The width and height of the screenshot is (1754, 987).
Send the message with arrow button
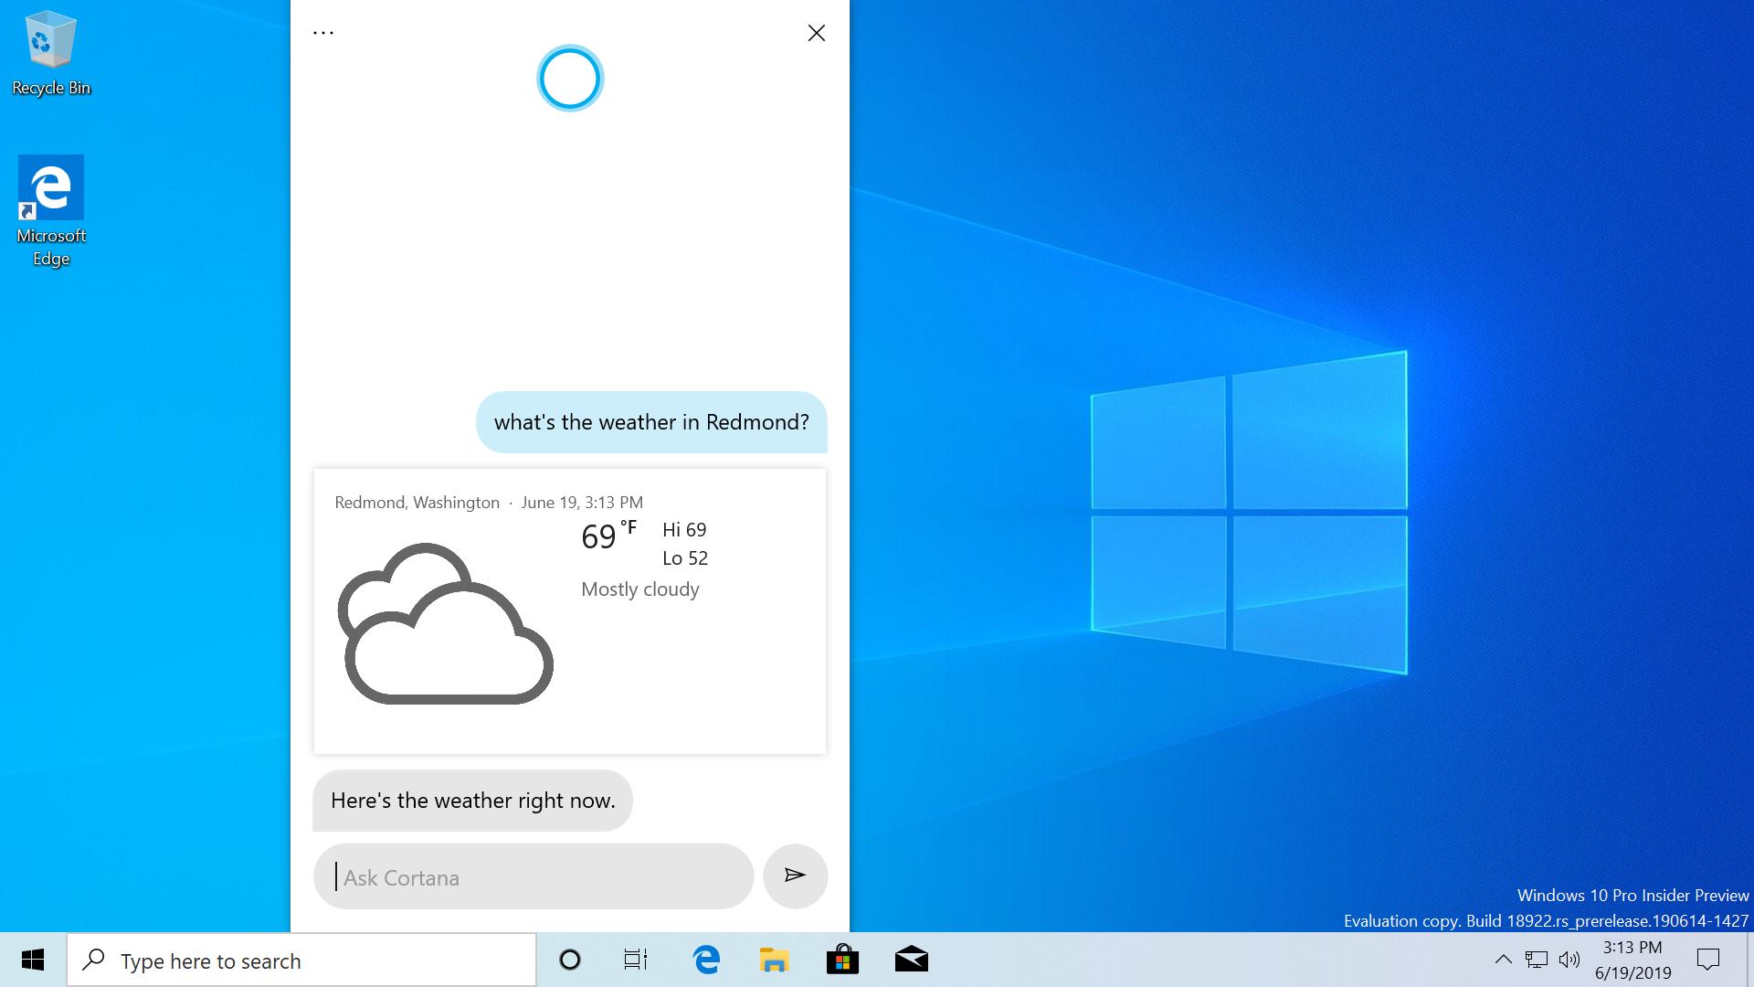pyautogui.click(x=795, y=876)
